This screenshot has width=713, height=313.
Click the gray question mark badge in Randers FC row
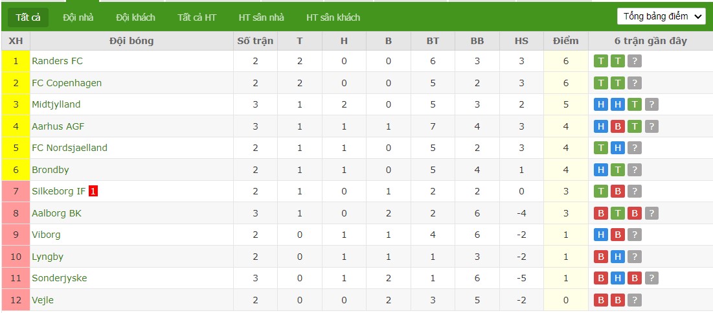(634, 61)
